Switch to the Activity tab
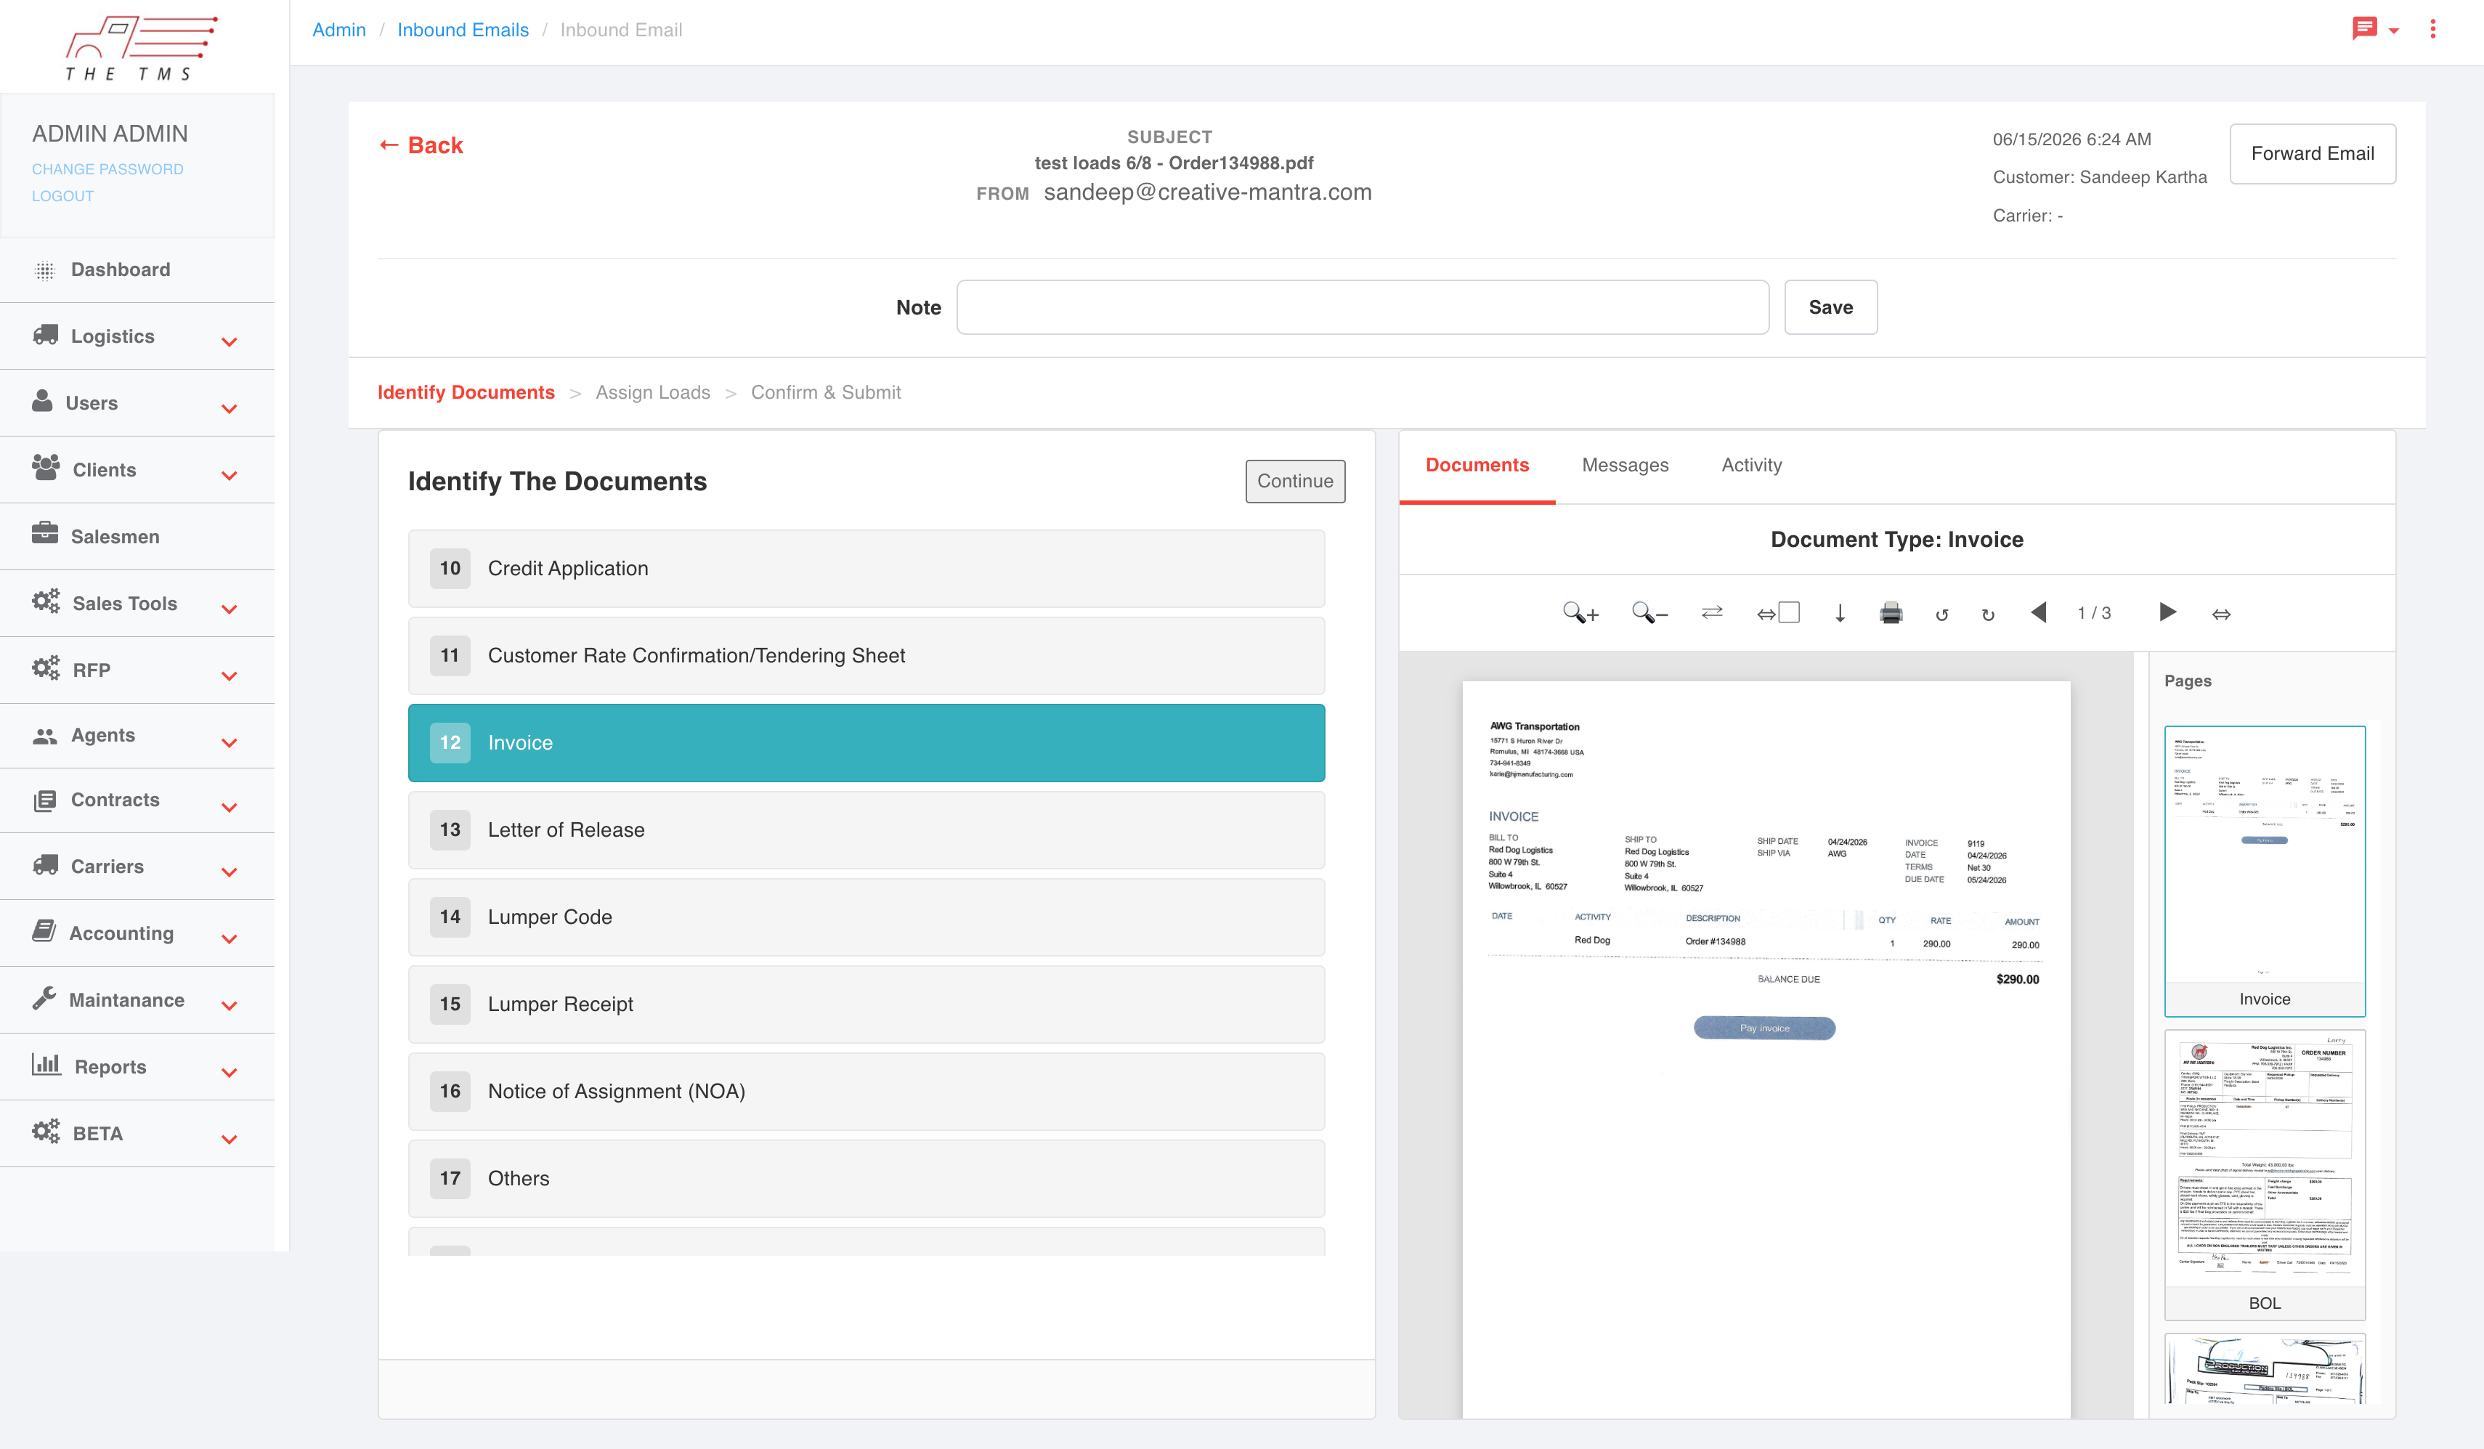 1750,466
